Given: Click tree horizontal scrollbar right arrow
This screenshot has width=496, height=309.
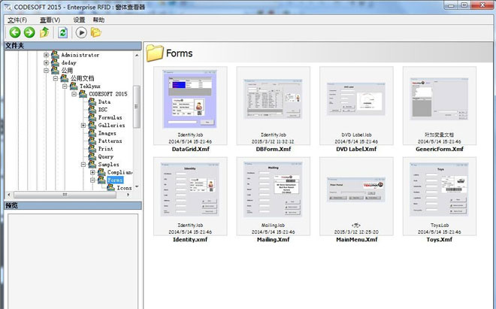Looking at the screenshot, I should click(x=128, y=195).
